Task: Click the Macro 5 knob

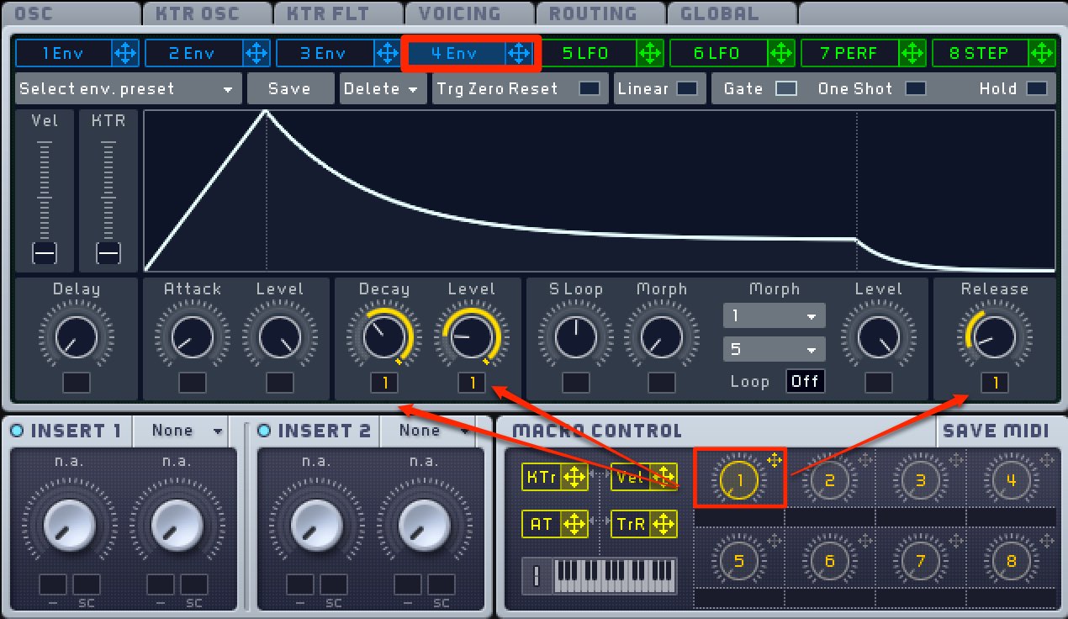Action: (738, 560)
